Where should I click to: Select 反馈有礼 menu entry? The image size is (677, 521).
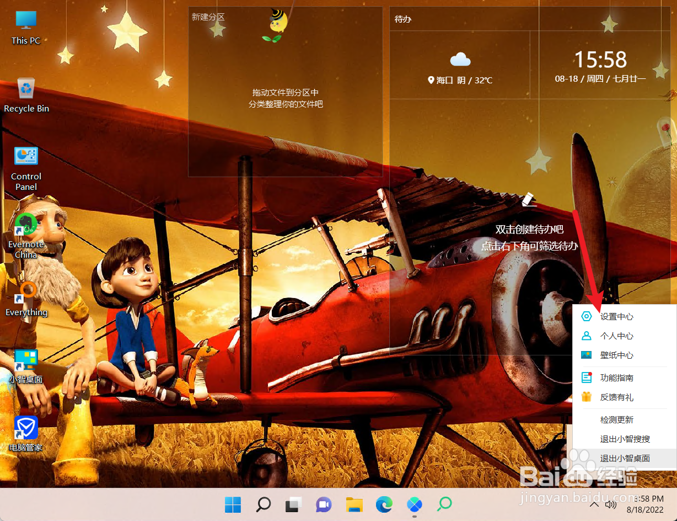(x=625, y=397)
